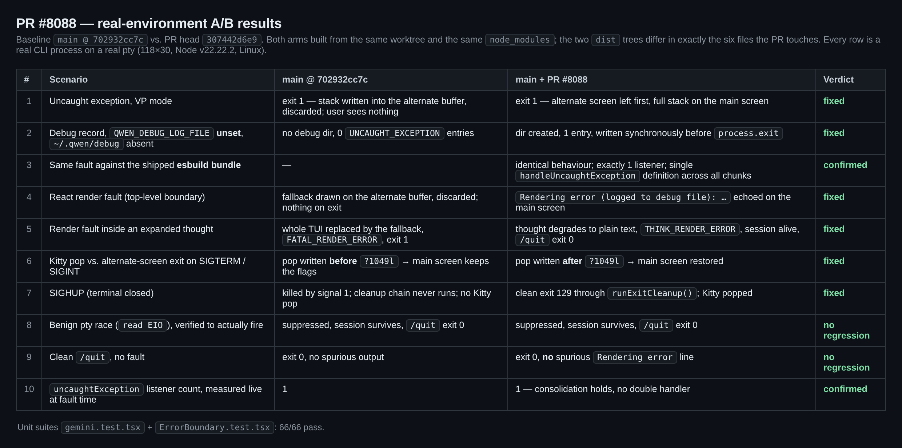The width and height of the screenshot is (902, 448).
Task: Select the QWEN_DEBUG_LOG_FILE code tag
Action: click(x=162, y=133)
